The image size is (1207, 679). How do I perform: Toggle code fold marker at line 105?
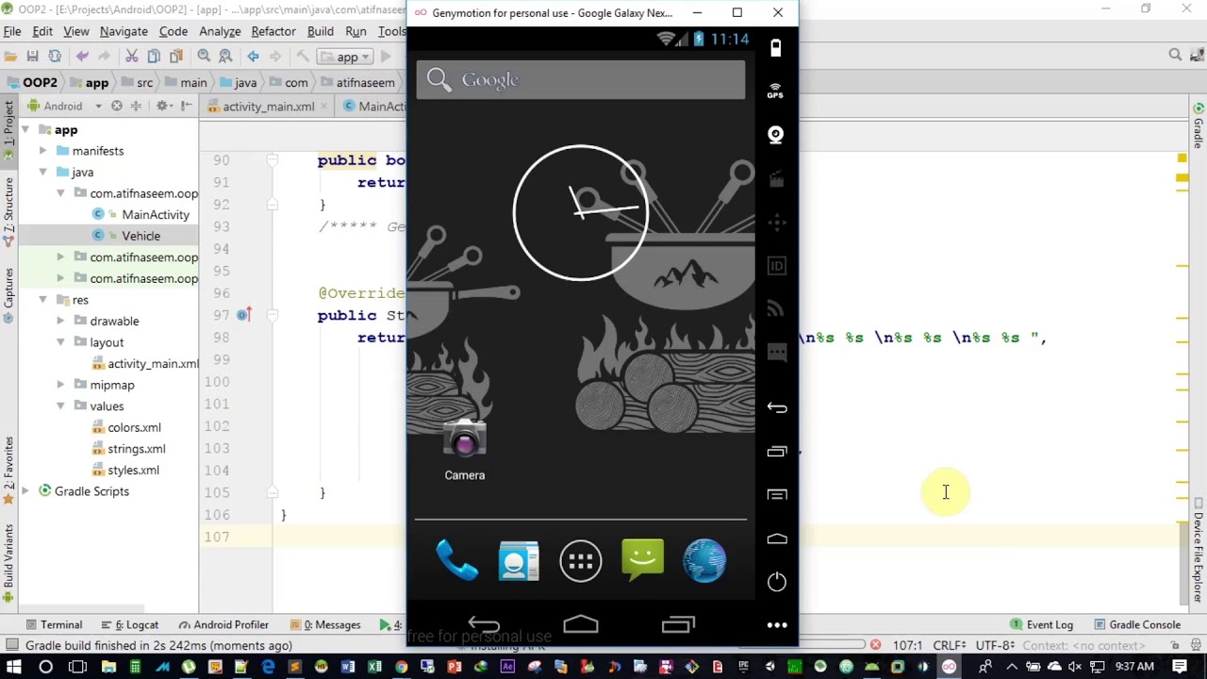click(273, 492)
